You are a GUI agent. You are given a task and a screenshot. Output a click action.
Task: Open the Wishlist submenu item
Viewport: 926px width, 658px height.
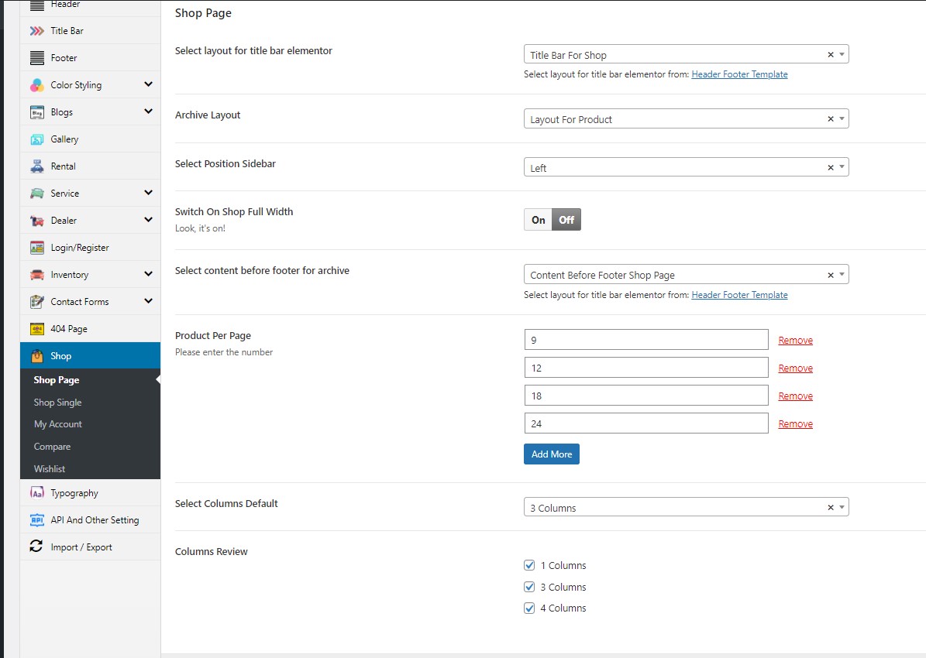click(x=50, y=469)
